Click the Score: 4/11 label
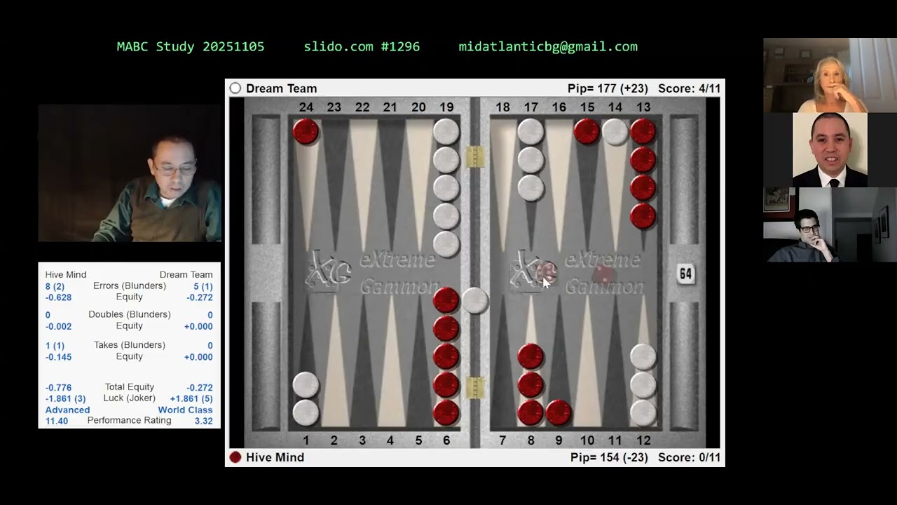This screenshot has height=505, width=897. click(x=689, y=88)
